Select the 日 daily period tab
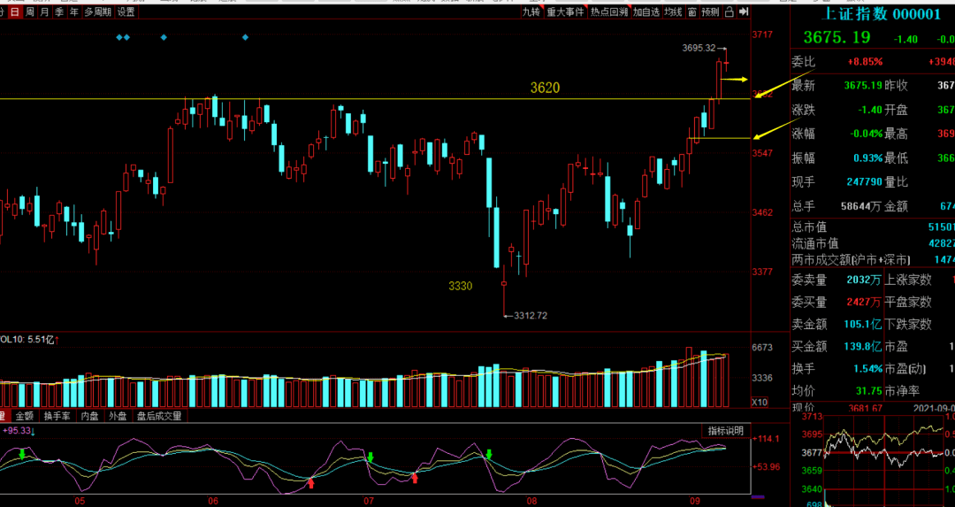Image resolution: width=955 pixels, height=507 pixels. tap(15, 12)
